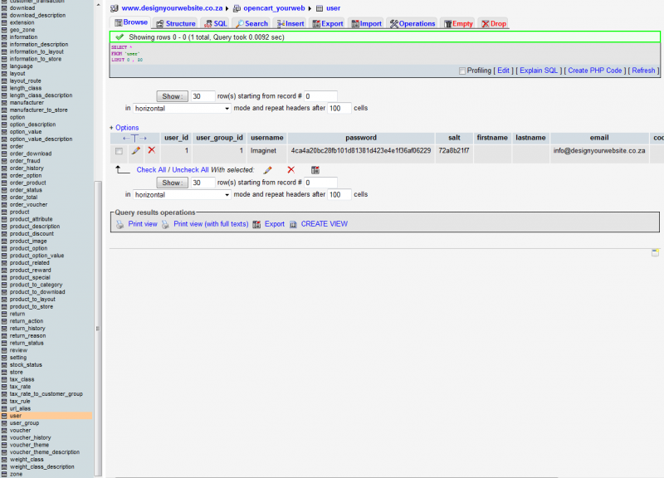Click the upper starting record number field

320,96
